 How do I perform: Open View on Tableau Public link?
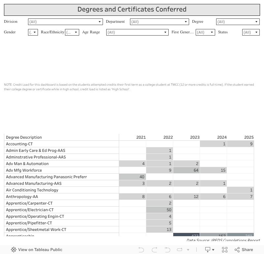click(40, 250)
